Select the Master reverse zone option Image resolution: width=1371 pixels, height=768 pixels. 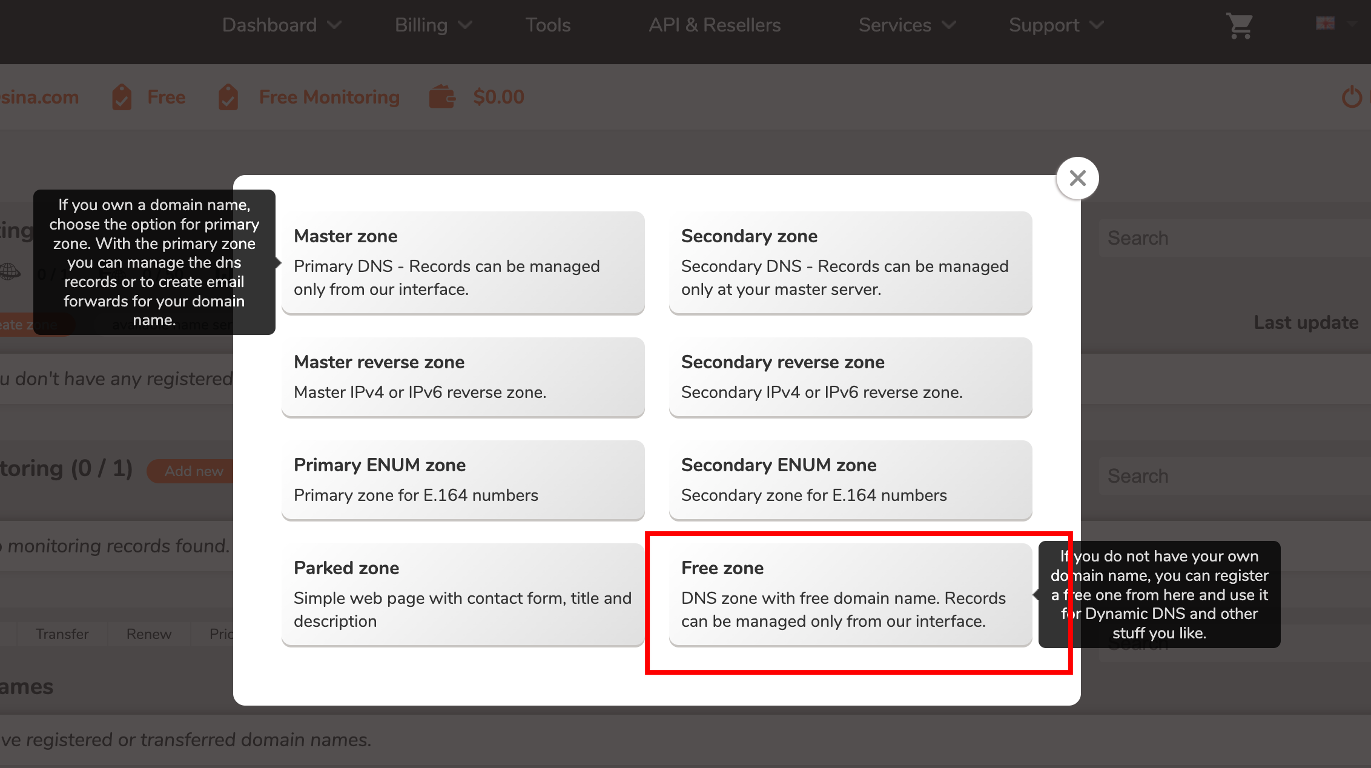(463, 377)
